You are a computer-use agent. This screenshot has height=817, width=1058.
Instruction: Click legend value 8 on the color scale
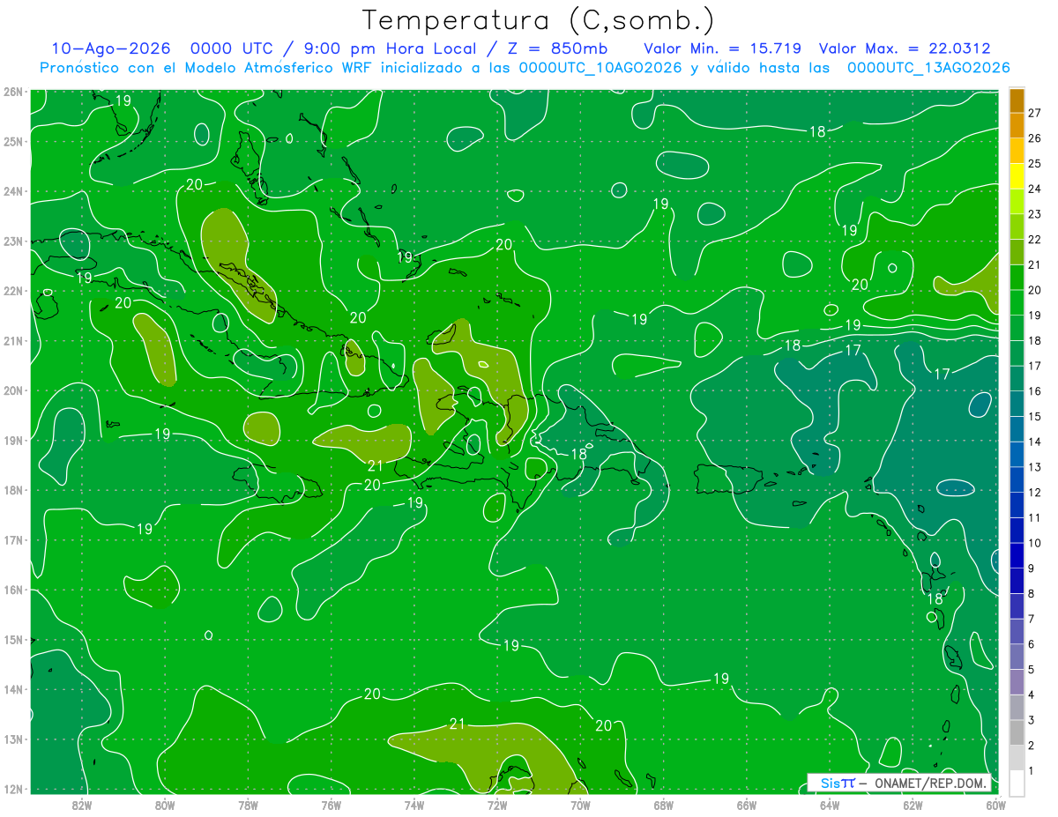tap(1032, 594)
